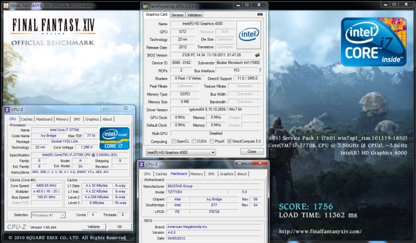
Task: Open the Intel HD Graphics 4000 dropdown
Action: coord(180,151)
